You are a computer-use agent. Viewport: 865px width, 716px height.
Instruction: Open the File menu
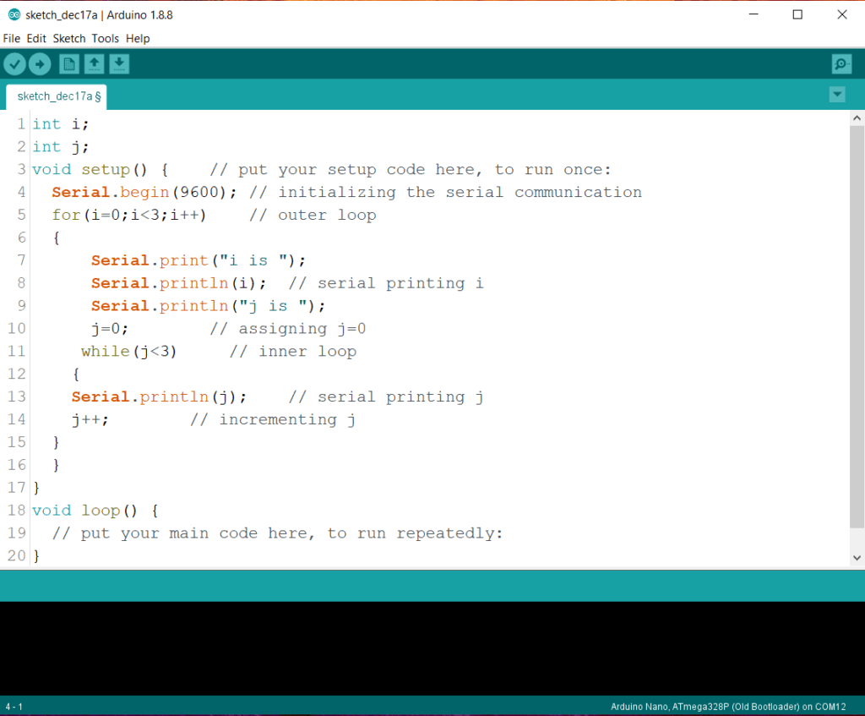[12, 38]
